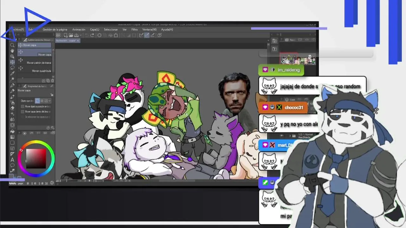Enable 'Mover objeto a posición' checkbox
406x228 pixels.
[23, 106]
